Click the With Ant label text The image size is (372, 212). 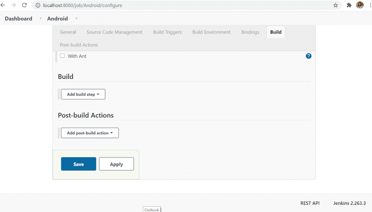[77, 56]
